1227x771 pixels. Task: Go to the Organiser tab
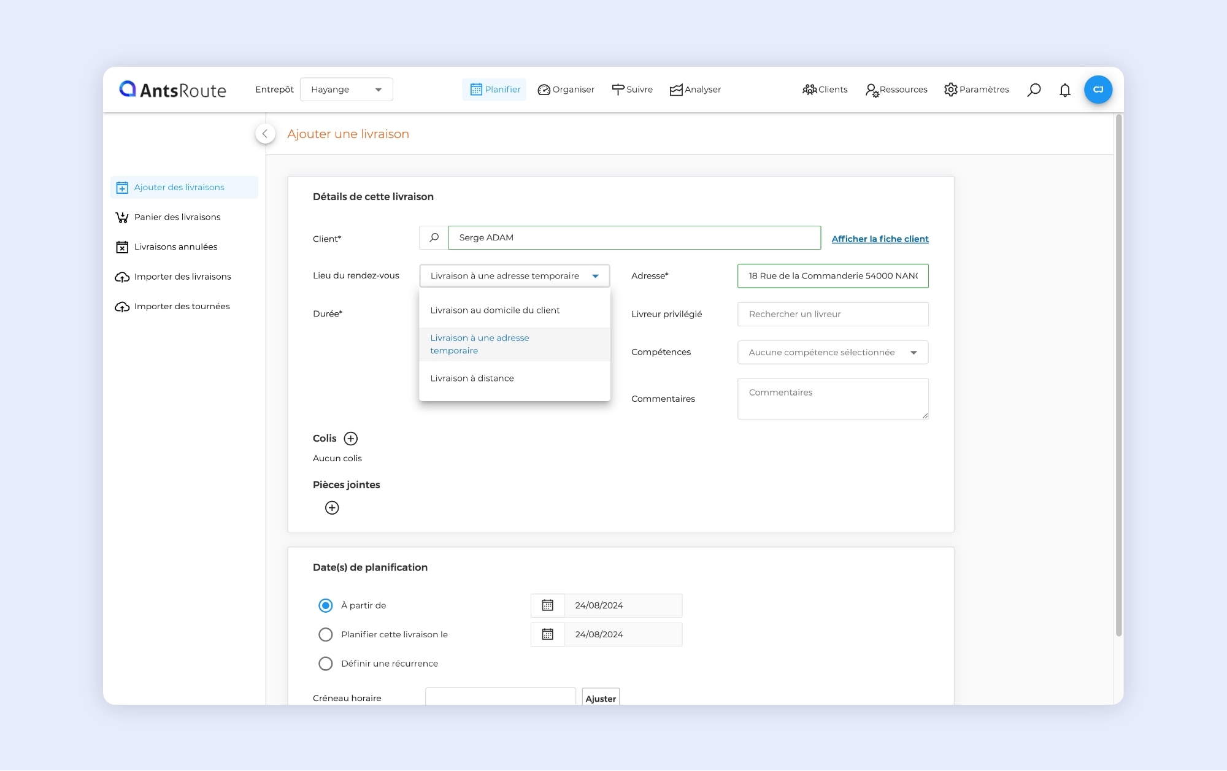[x=566, y=90]
